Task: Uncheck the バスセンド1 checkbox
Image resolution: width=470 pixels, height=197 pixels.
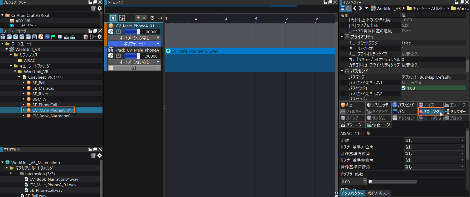Action: [404, 88]
